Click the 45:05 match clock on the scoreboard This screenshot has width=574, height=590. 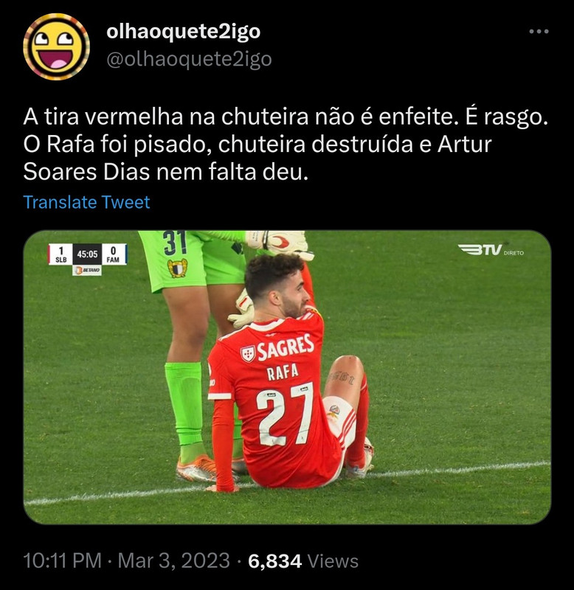[x=87, y=254]
